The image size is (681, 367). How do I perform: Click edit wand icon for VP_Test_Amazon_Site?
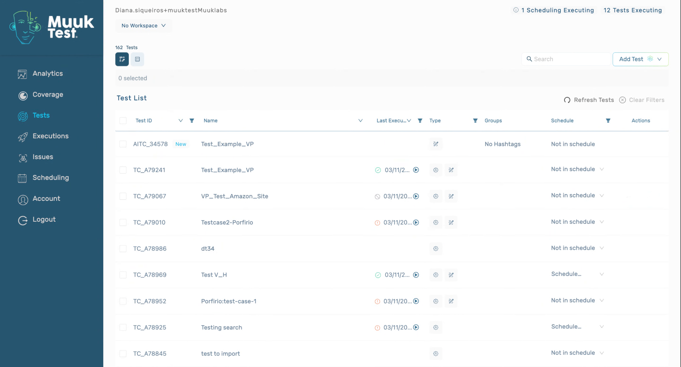tap(451, 196)
